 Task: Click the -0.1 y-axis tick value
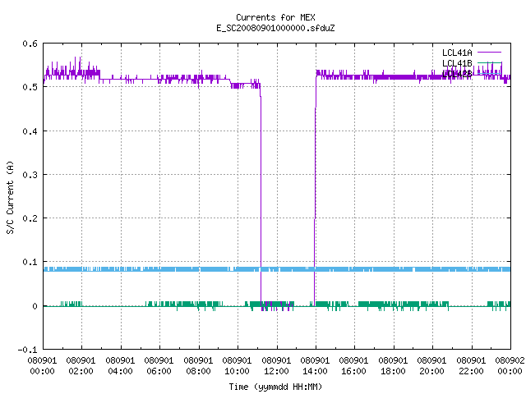pos(27,350)
